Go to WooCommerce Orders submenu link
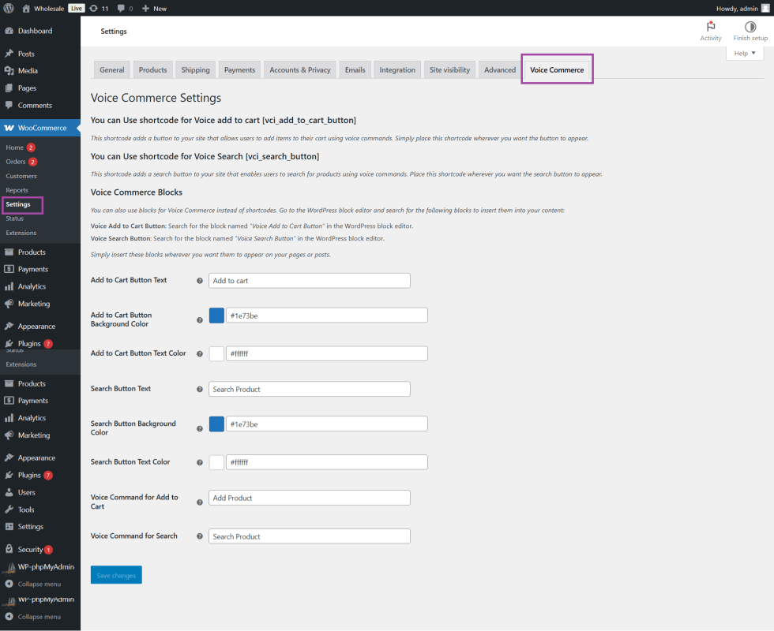The width and height of the screenshot is (774, 631). (x=16, y=162)
